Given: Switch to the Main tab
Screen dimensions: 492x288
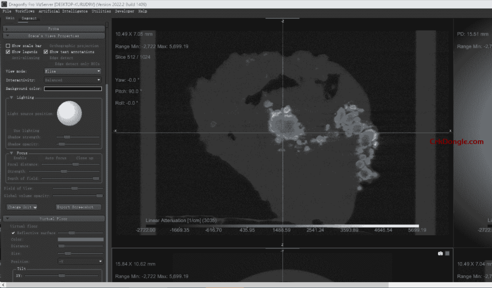Looking at the screenshot, I should coord(10,18).
